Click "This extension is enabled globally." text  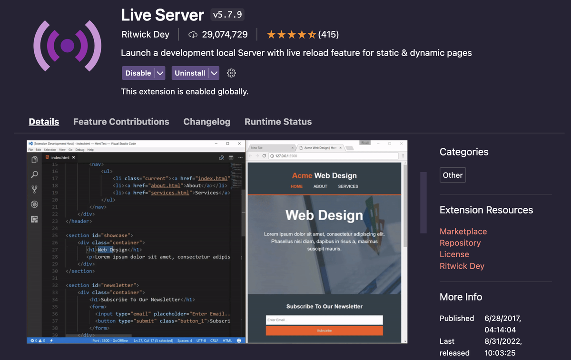(x=185, y=91)
